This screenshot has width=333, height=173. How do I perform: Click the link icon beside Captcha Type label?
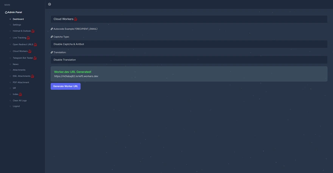(x=52, y=37)
